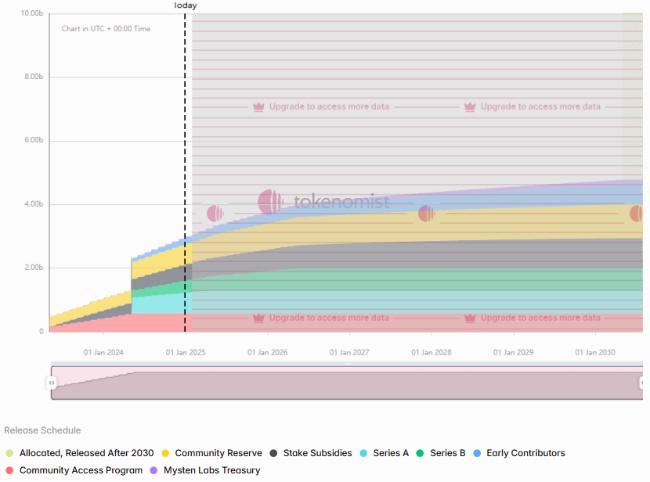Click the purple Mysten Labs Treasury legend dot
The width and height of the screenshot is (650, 482).
pos(153,470)
